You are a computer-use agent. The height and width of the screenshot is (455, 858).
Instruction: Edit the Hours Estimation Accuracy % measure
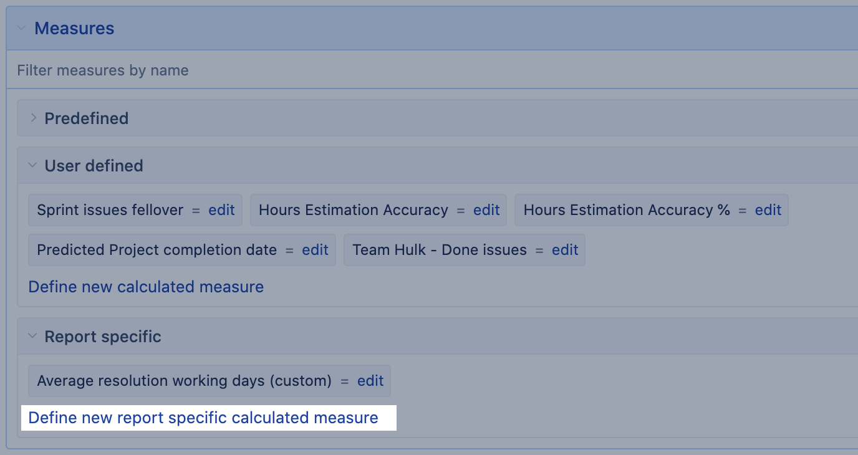coord(768,210)
